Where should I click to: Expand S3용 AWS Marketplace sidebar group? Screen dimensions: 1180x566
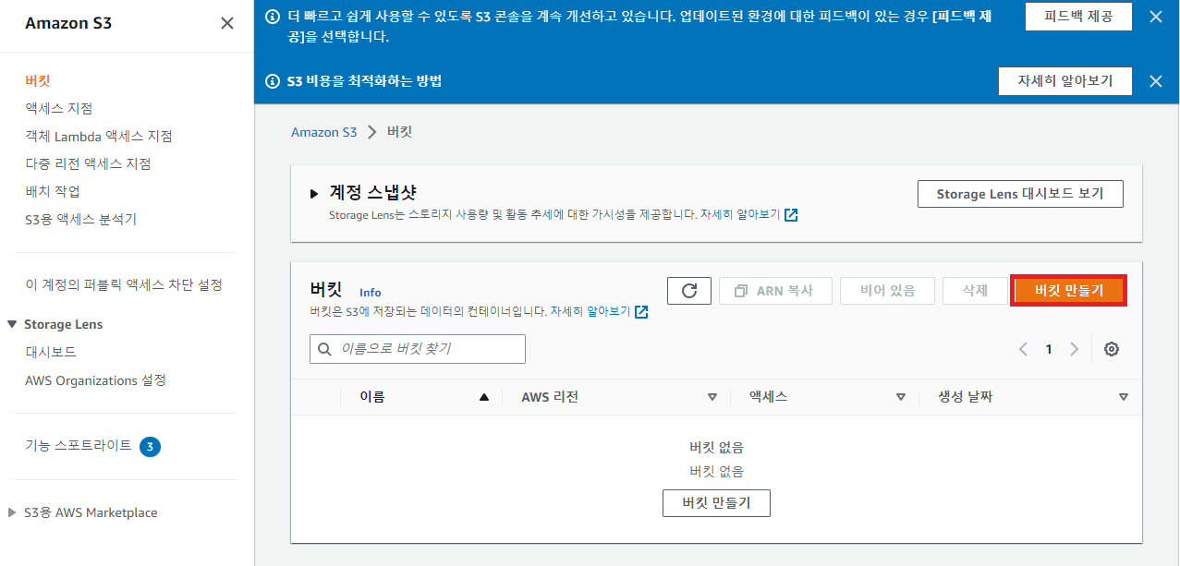12,512
